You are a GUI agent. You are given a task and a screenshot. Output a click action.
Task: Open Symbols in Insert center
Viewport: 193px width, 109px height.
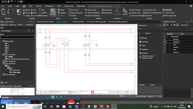click(x=144, y=49)
